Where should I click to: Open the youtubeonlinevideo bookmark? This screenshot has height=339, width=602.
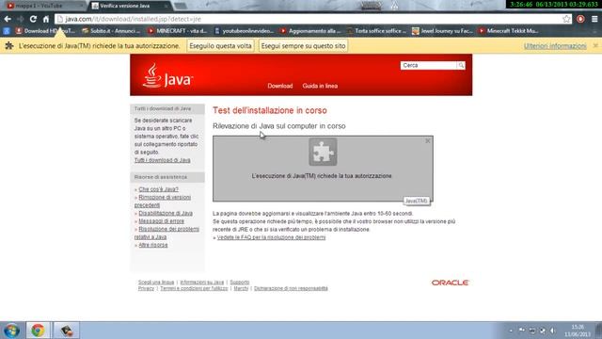245,31
